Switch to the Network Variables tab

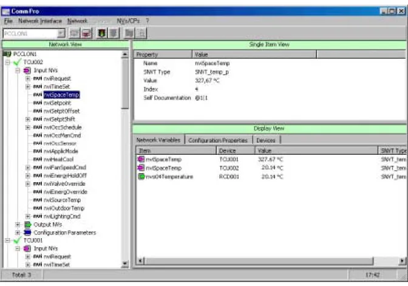[x=158, y=140]
